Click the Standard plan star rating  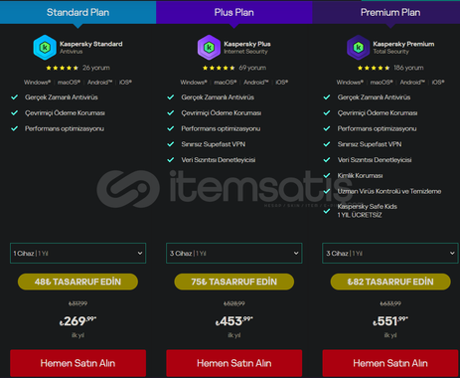click(x=62, y=68)
